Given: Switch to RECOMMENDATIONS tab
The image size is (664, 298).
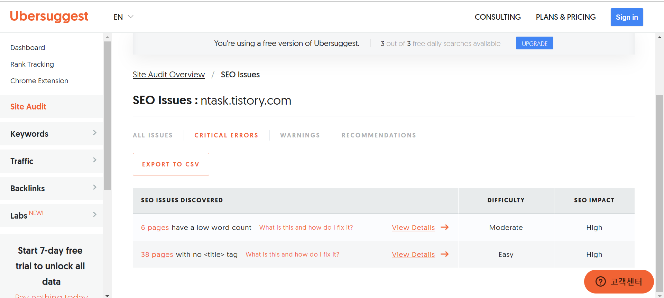Looking at the screenshot, I should point(379,135).
